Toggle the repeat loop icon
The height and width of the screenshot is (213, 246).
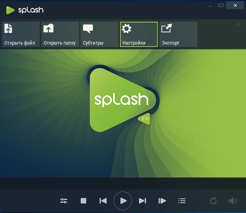click(x=213, y=201)
